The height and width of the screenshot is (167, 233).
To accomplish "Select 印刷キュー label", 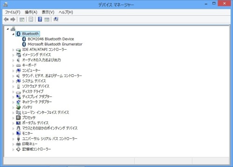I will tap(30, 144).
